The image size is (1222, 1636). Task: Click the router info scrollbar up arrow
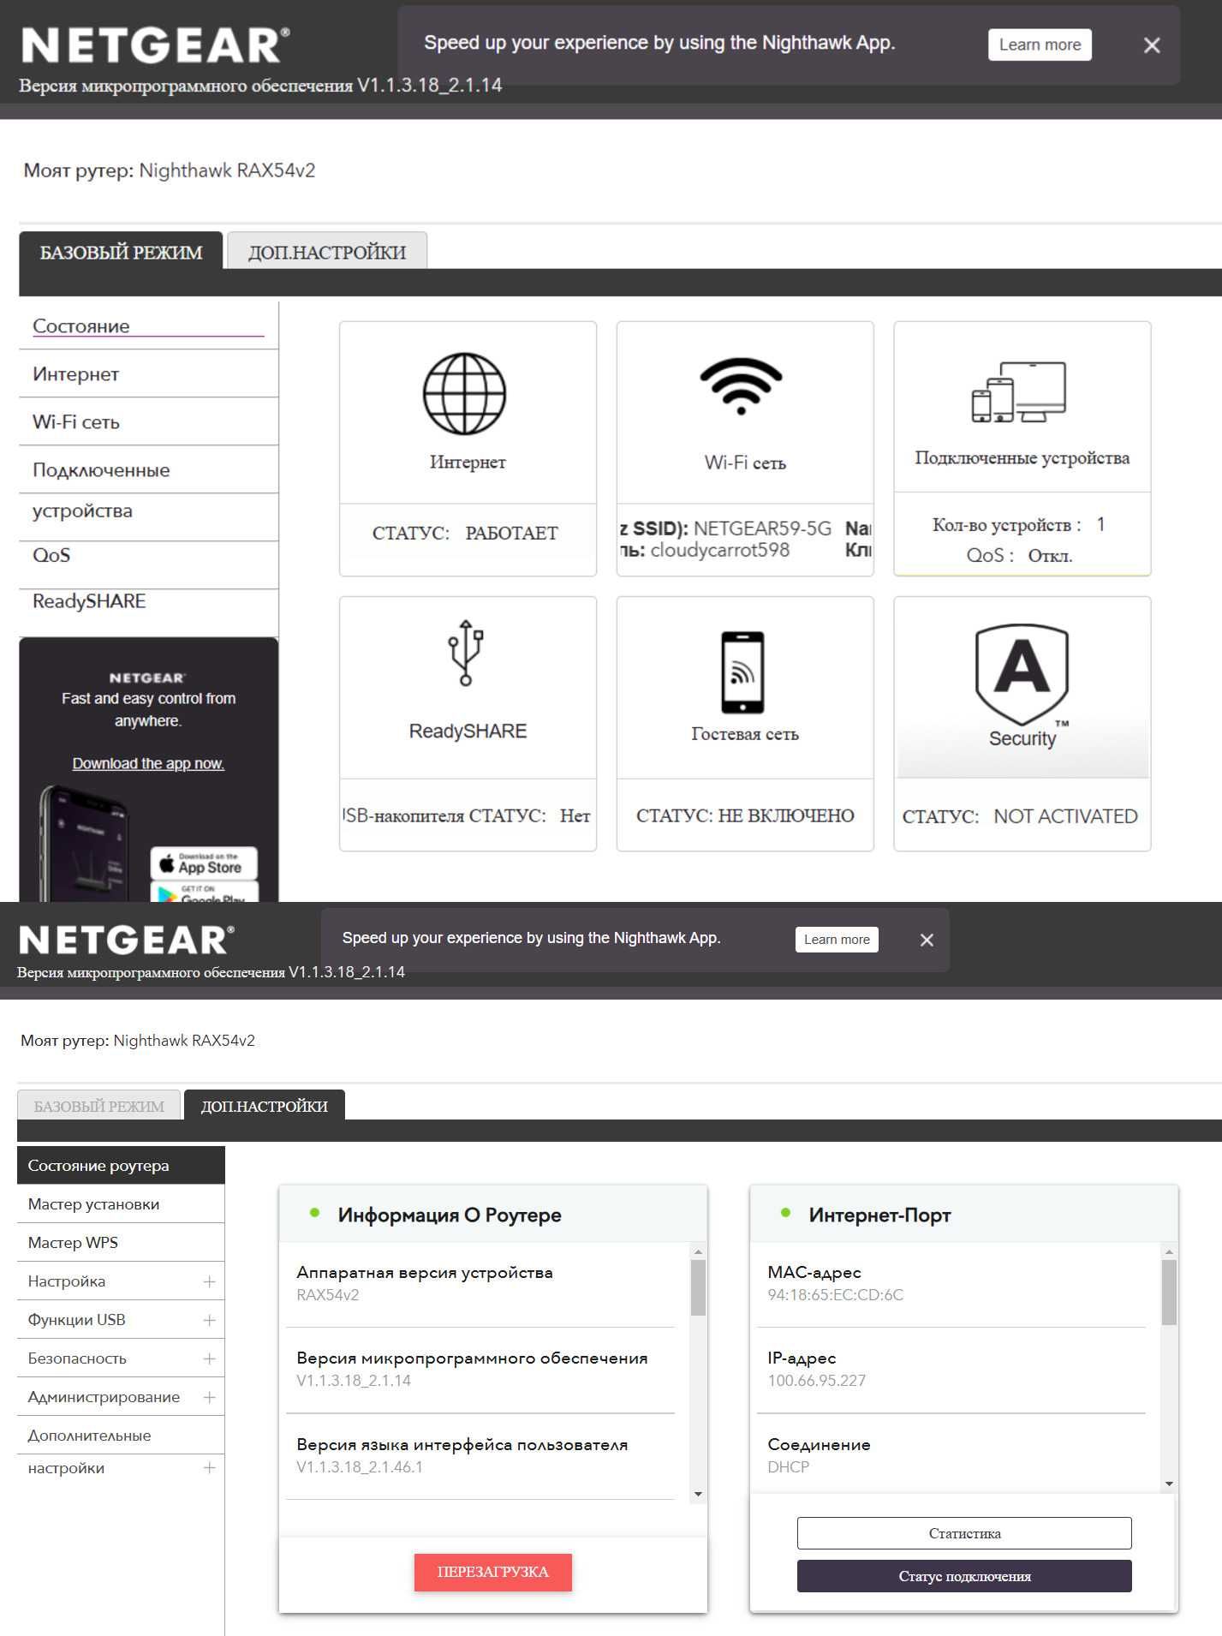click(x=699, y=1252)
